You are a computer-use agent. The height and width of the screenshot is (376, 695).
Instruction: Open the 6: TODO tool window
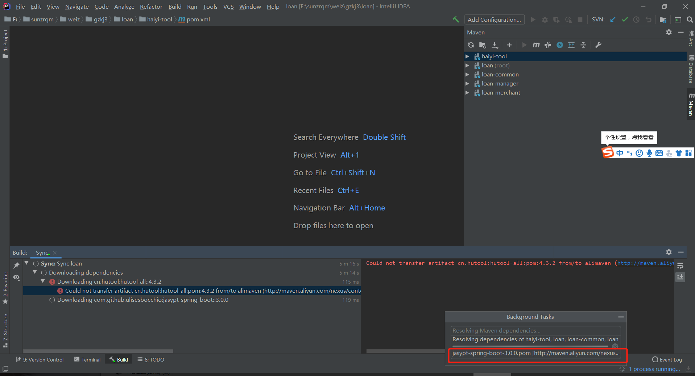[151, 360]
